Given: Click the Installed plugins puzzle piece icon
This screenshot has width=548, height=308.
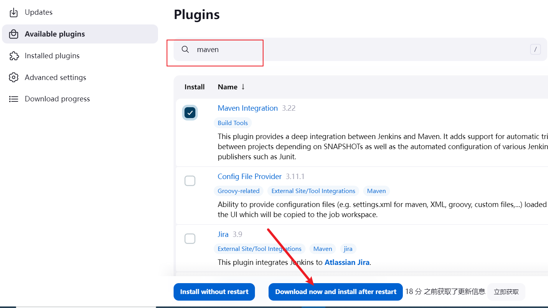Looking at the screenshot, I should [14, 56].
